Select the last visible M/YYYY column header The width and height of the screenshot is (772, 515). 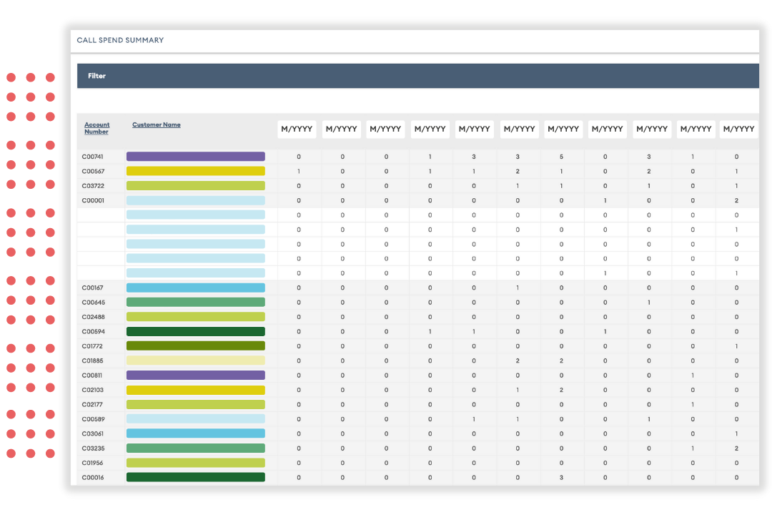pyautogui.click(x=738, y=129)
